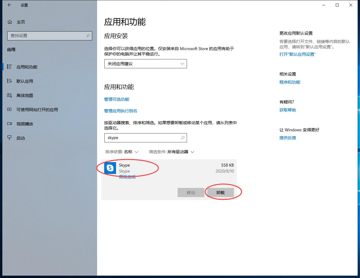Open the 程序和功能 related settings link
This screenshot has width=360, height=278.
(290, 82)
